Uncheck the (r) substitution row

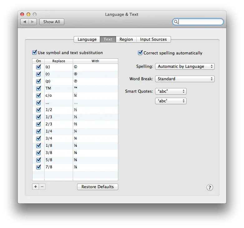tap(38, 74)
